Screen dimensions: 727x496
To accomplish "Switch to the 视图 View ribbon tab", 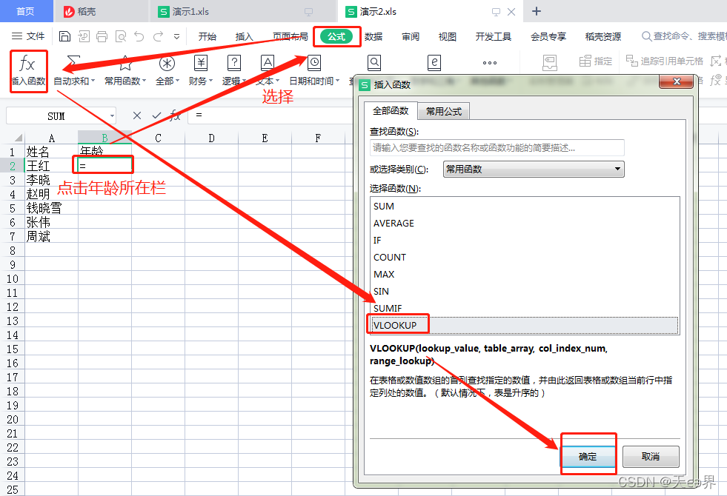I will pos(448,36).
